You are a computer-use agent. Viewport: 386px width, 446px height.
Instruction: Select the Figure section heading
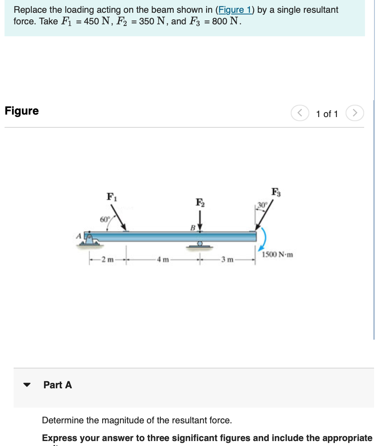[21, 110]
